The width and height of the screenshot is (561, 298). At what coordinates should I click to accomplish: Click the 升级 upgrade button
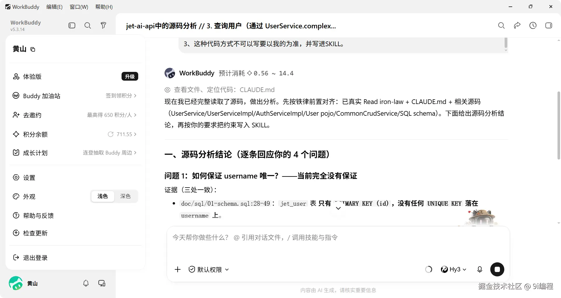(x=130, y=77)
